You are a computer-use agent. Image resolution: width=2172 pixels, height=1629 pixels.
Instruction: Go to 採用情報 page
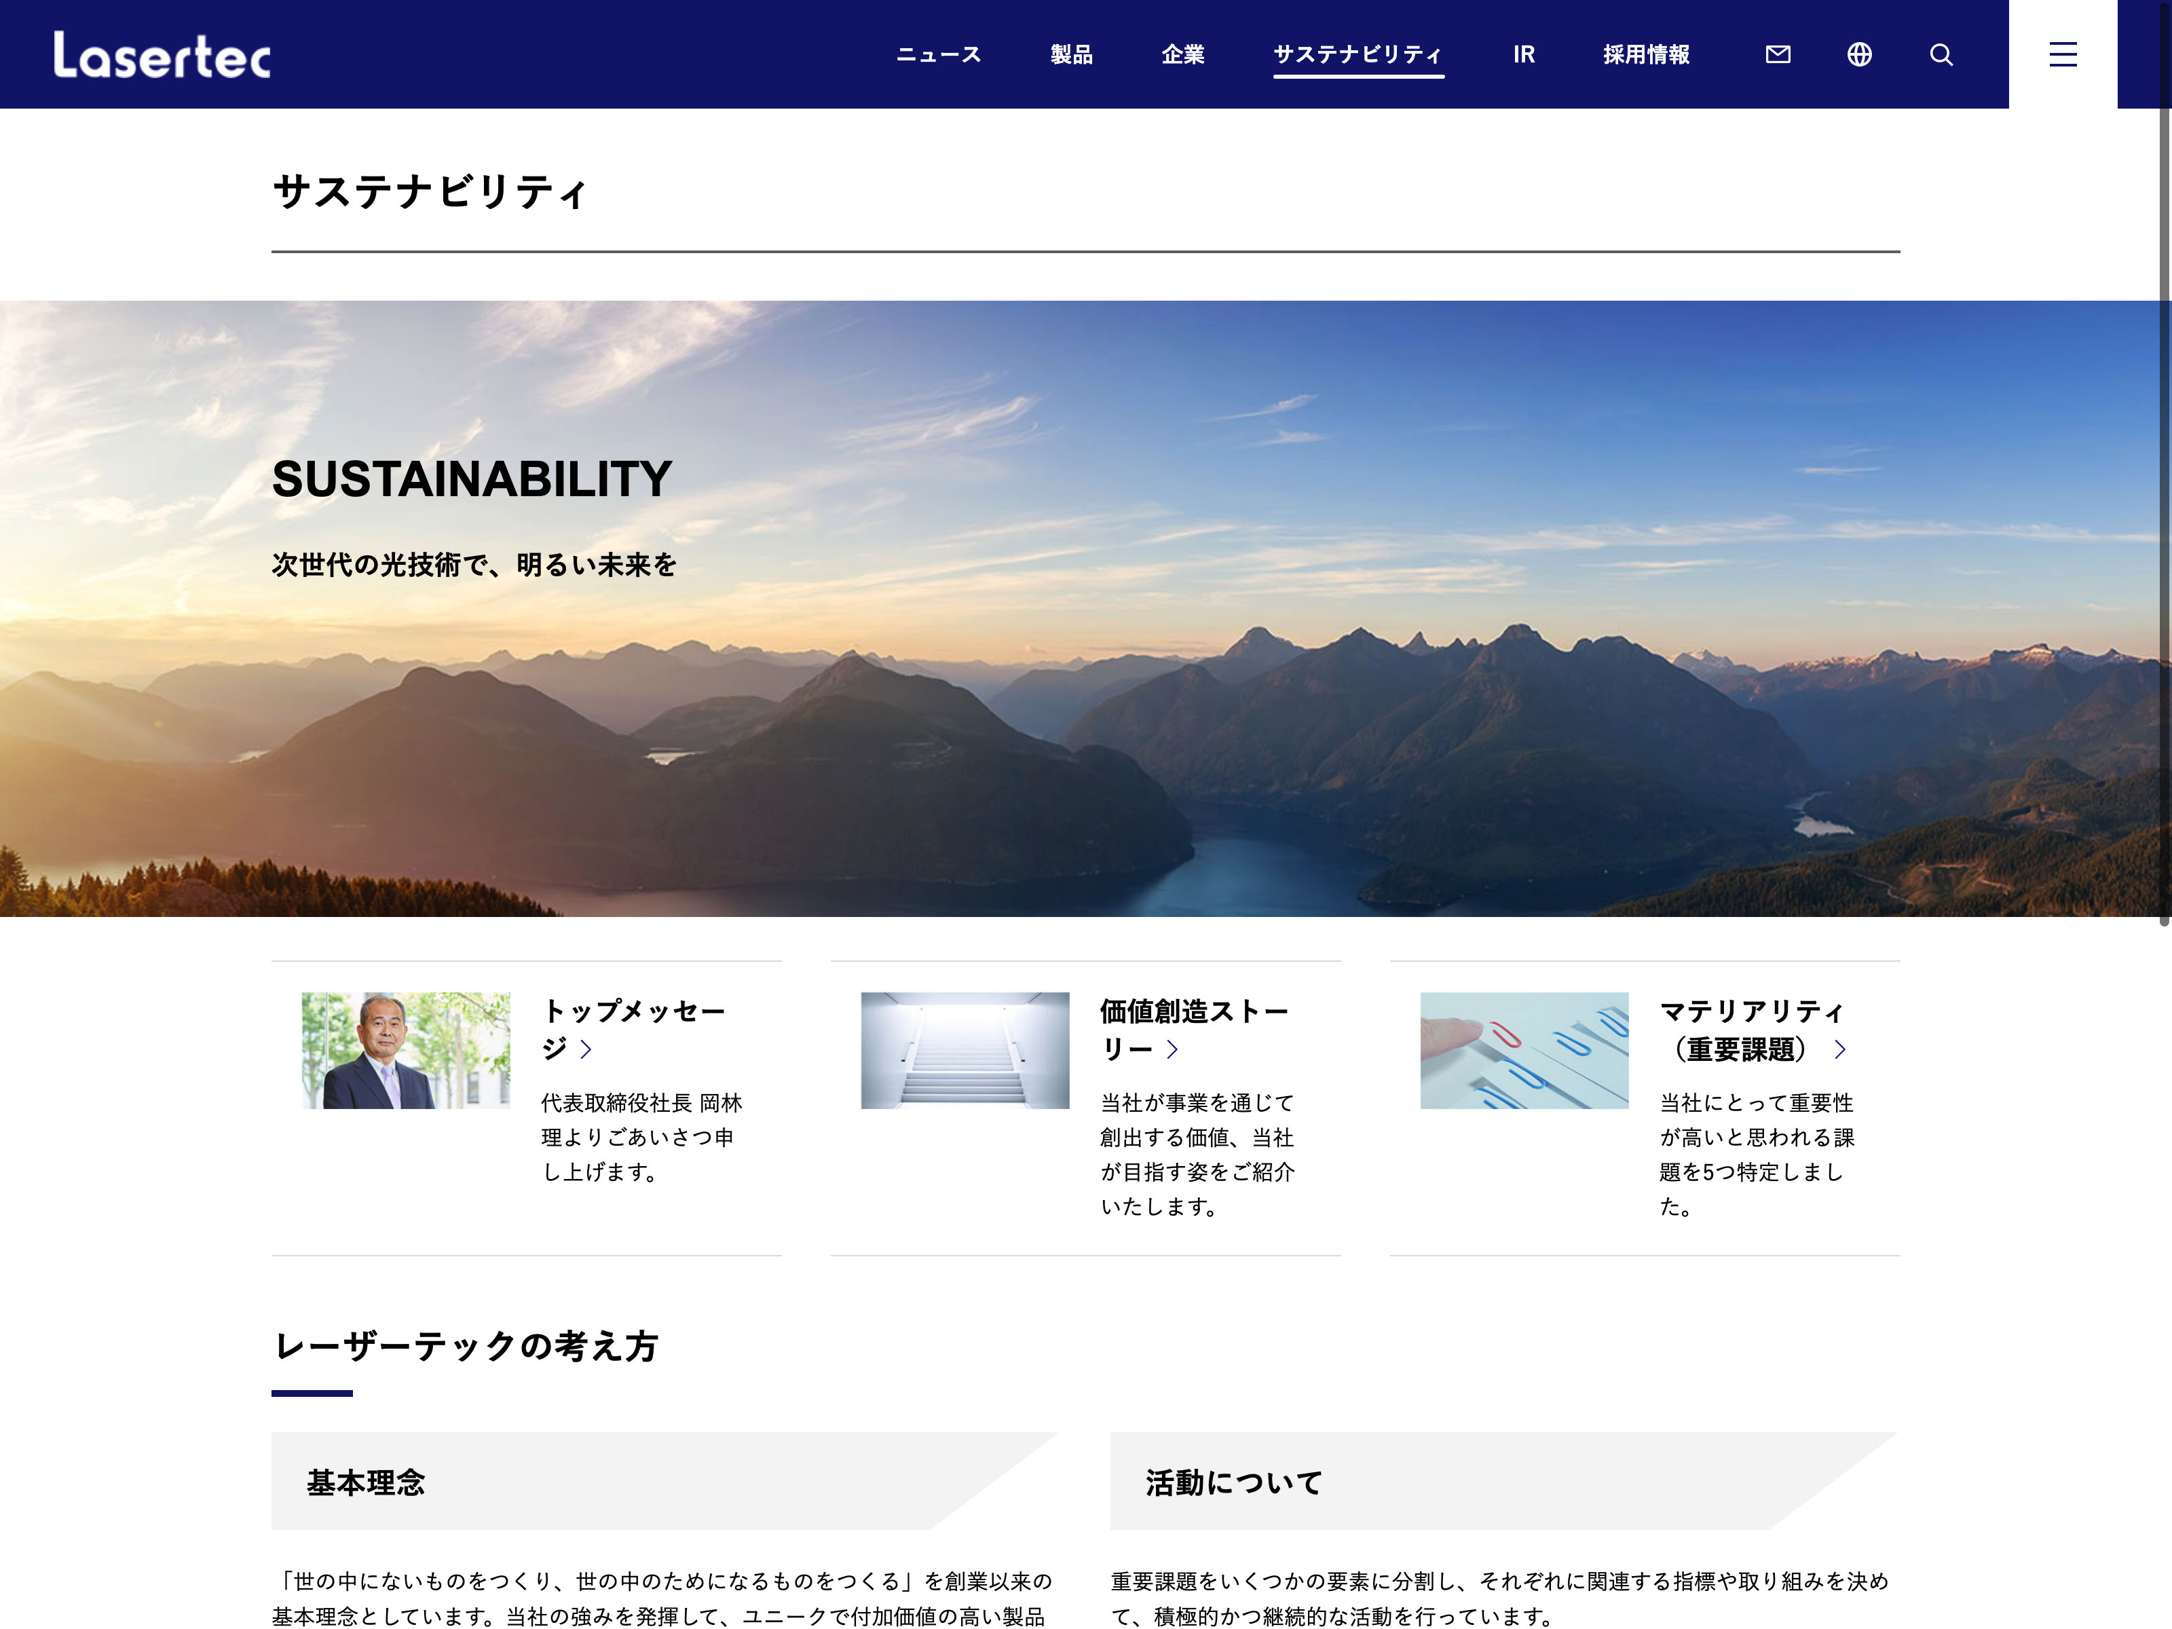tap(1646, 55)
